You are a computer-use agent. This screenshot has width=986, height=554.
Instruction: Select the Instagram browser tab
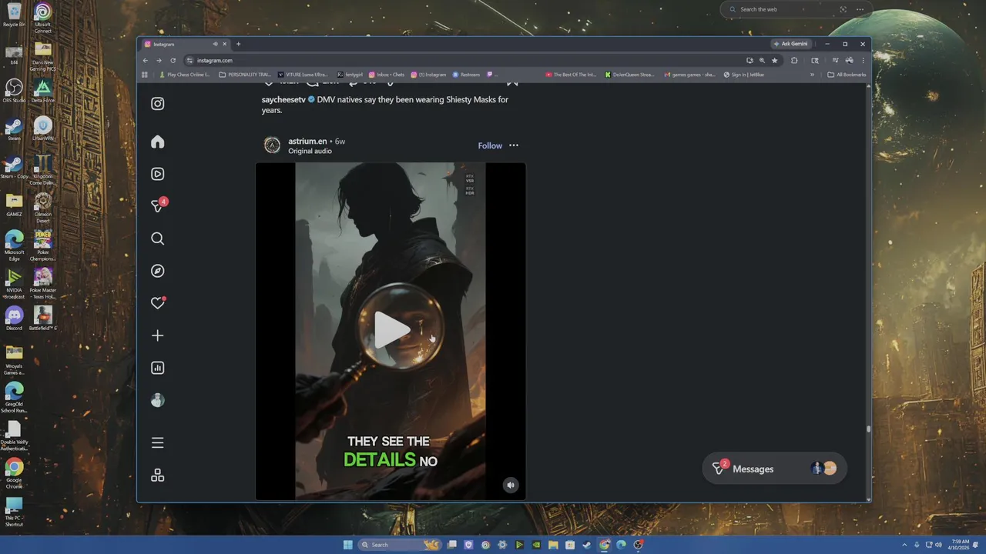pyautogui.click(x=185, y=44)
